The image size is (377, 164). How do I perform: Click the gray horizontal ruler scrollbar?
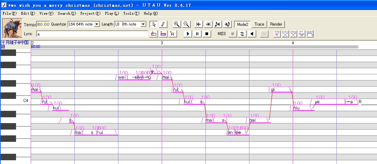pos(194,47)
